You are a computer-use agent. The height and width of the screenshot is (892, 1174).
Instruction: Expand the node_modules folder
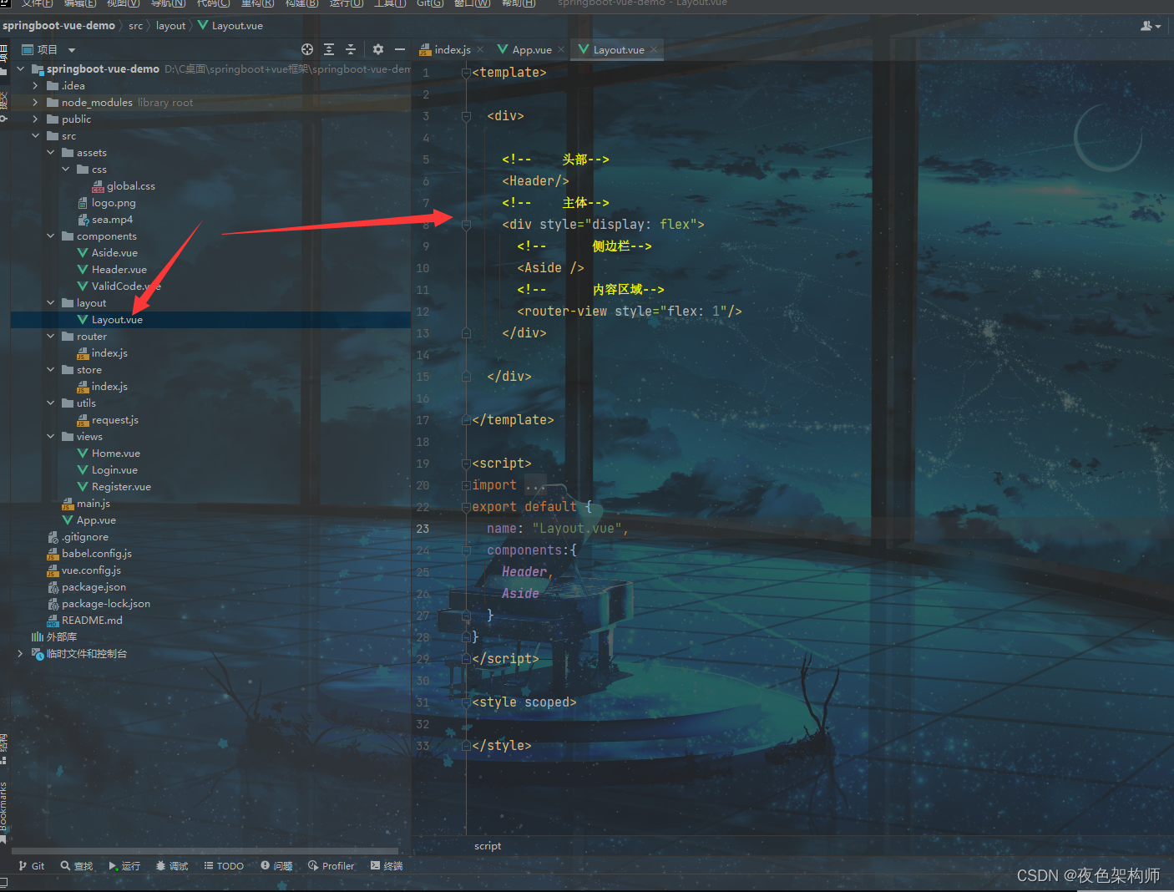point(36,103)
